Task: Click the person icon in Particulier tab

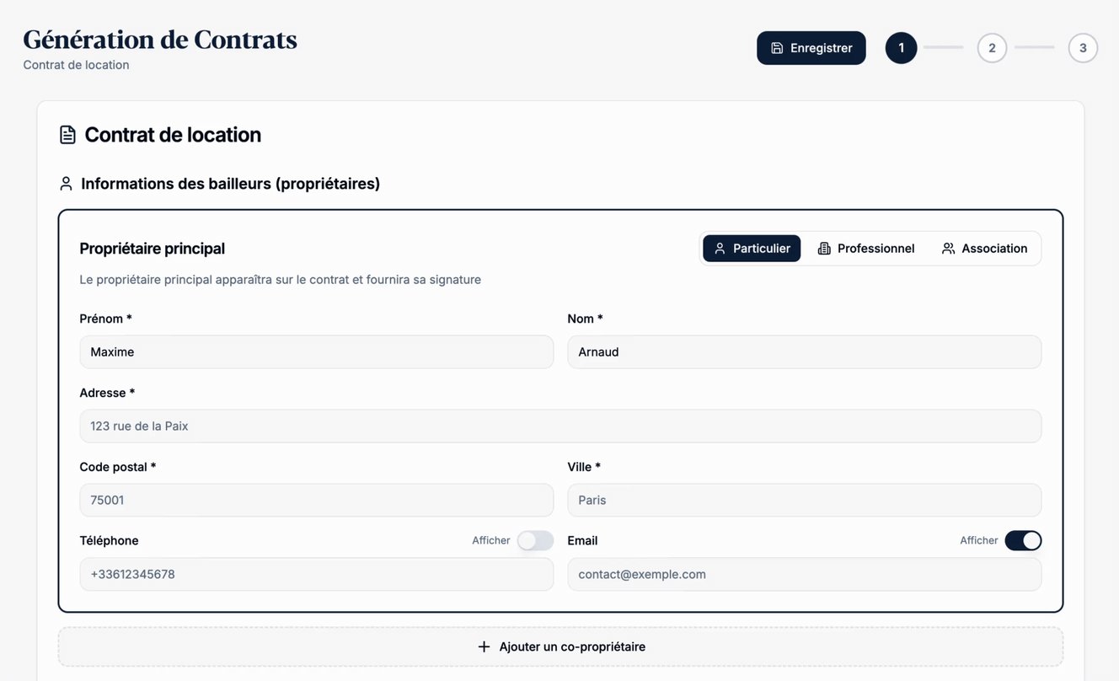Action: (x=720, y=249)
